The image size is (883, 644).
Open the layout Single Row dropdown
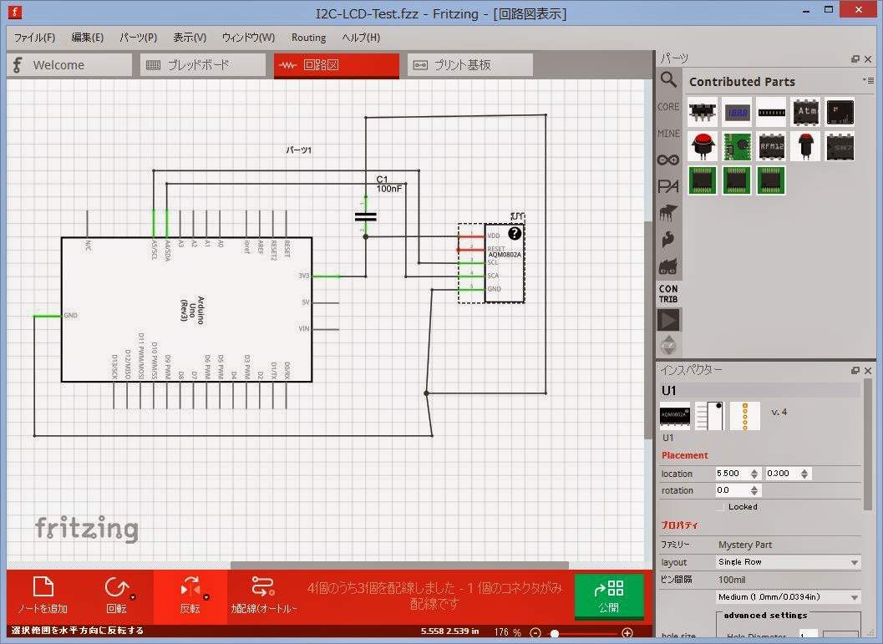coord(788,562)
